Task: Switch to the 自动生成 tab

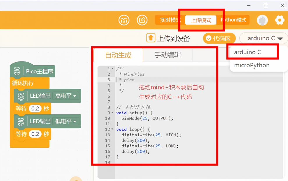Action: point(118,55)
